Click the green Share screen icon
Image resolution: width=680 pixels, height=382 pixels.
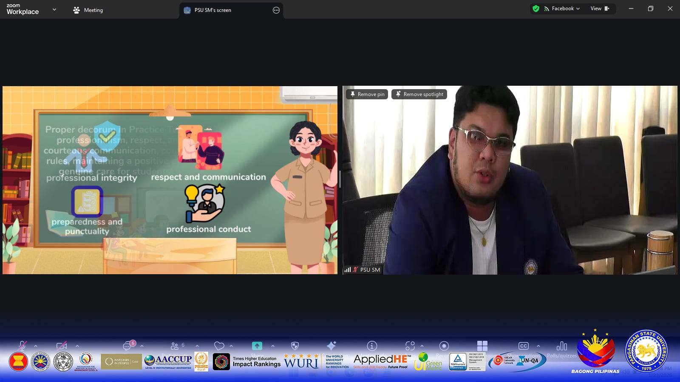click(257, 346)
